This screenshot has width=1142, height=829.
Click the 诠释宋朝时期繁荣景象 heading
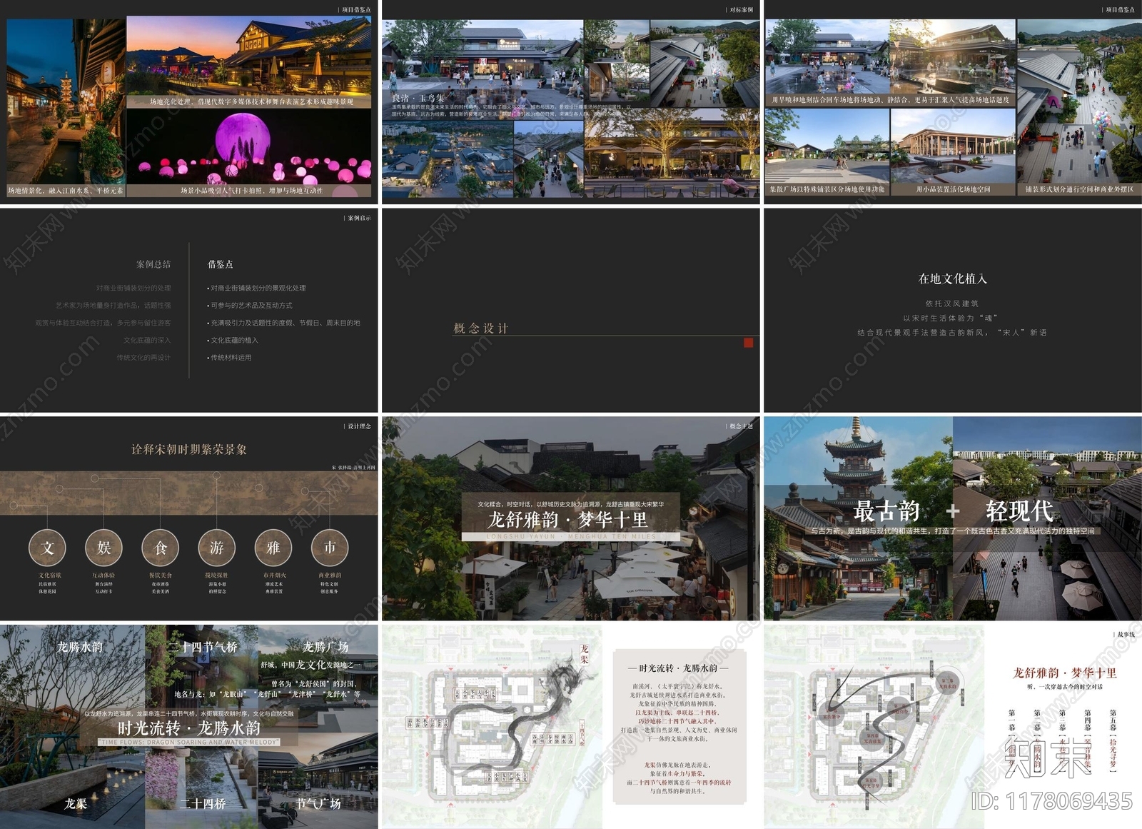(189, 449)
